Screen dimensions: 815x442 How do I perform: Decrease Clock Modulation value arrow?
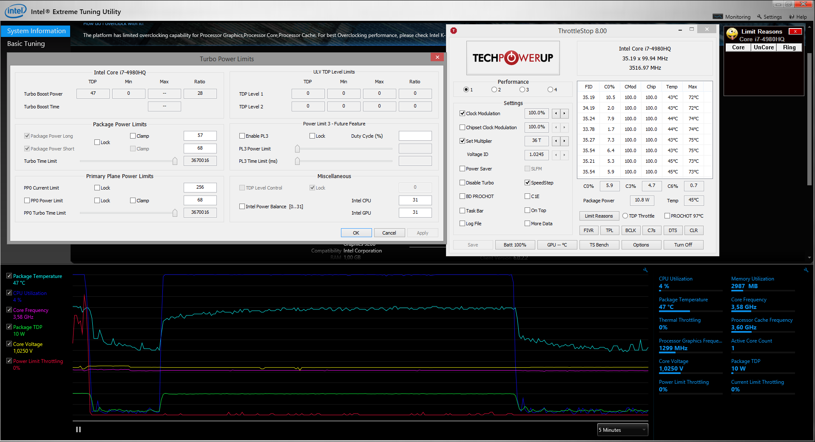click(x=556, y=113)
